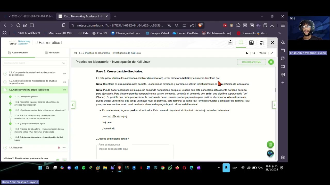Open a new browser tab
The height and width of the screenshot is (185, 330).
115,16
